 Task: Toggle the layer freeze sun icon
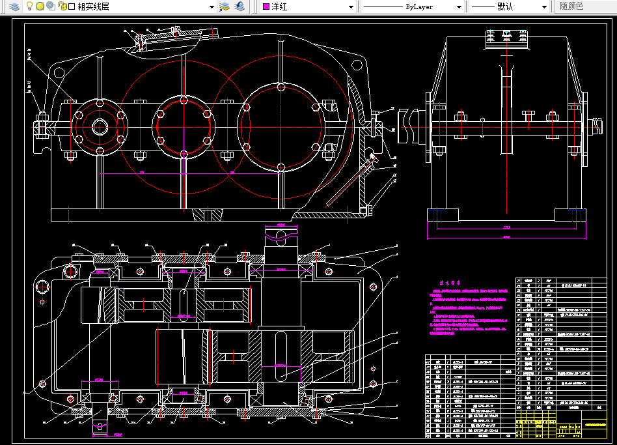tap(40, 7)
